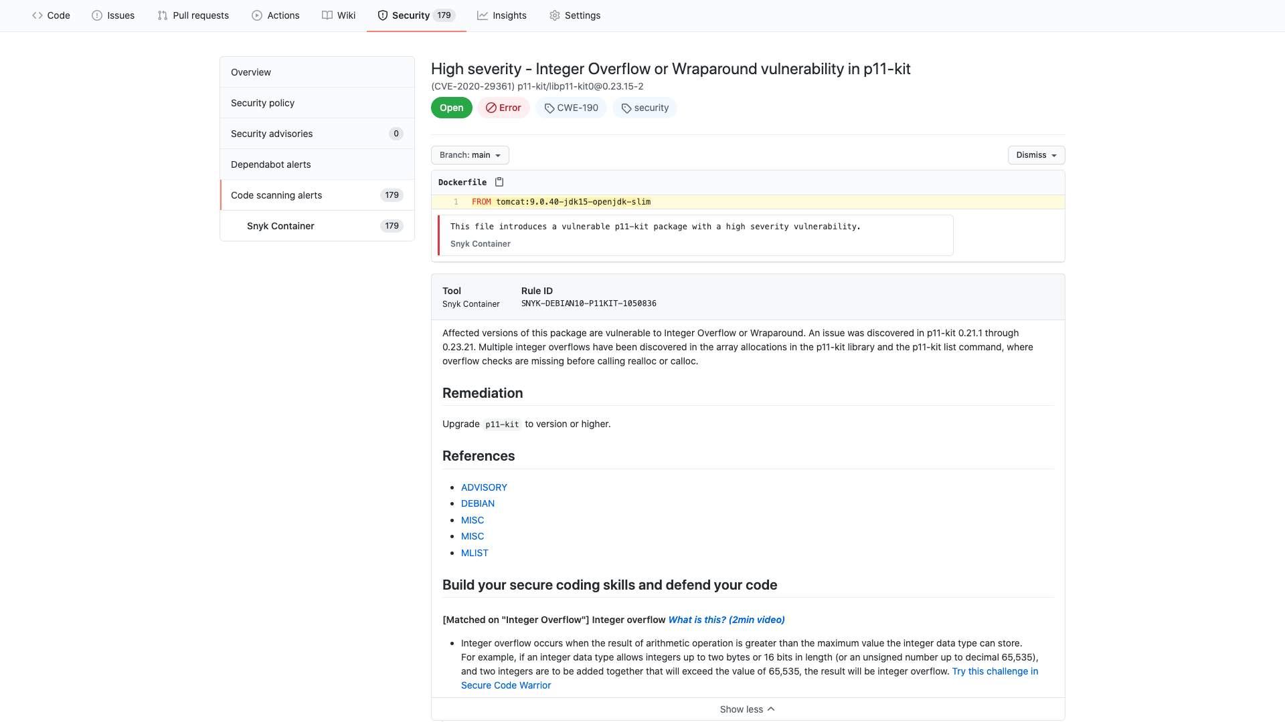Image resolution: width=1285 pixels, height=722 pixels.
Task: Click the CWE-190 tag
Action: tap(571, 107)
